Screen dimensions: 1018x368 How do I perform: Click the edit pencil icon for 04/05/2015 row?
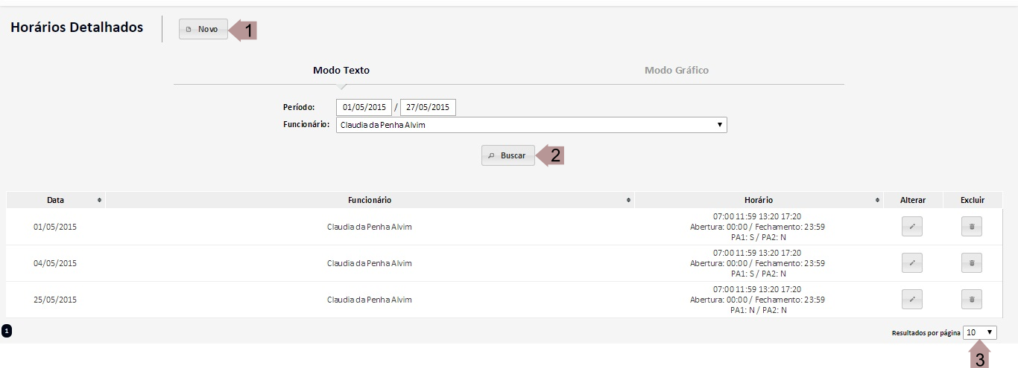[911, 263]
